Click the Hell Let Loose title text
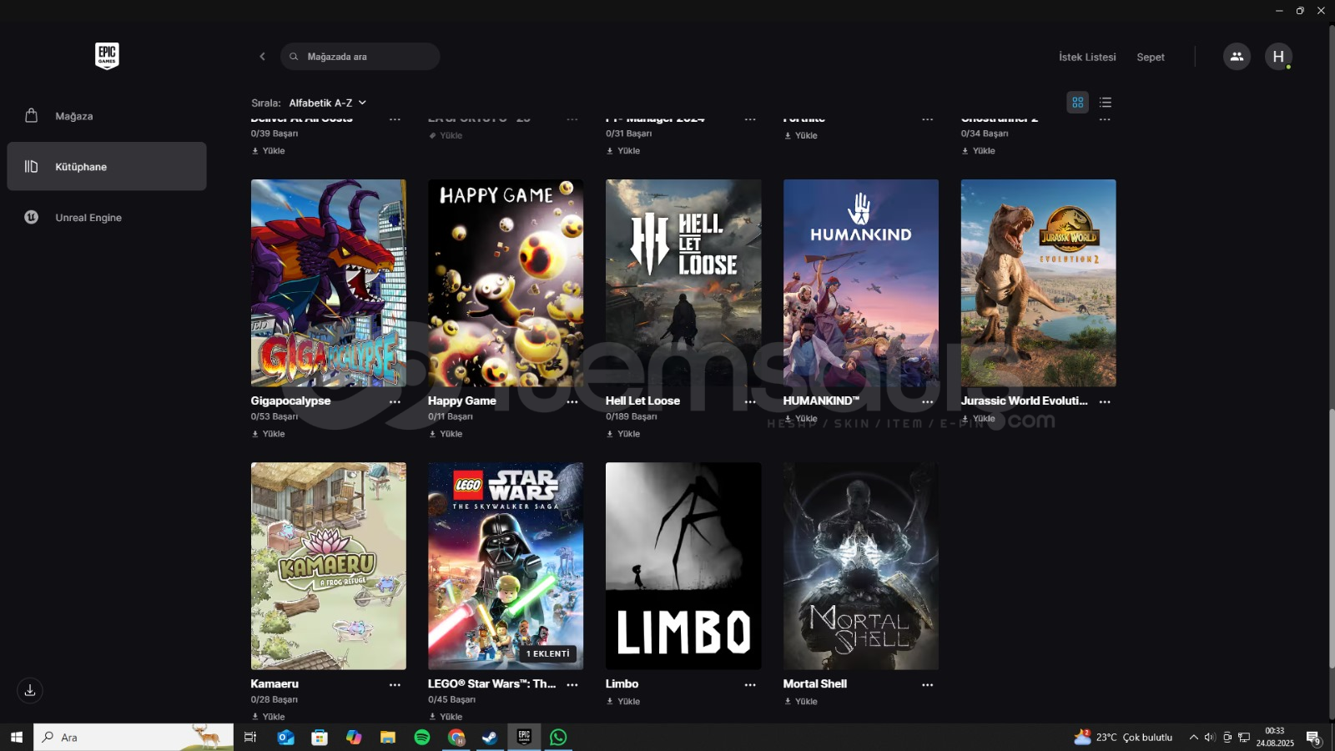Screen dimensions: 1335x751 tap(642, 401)
